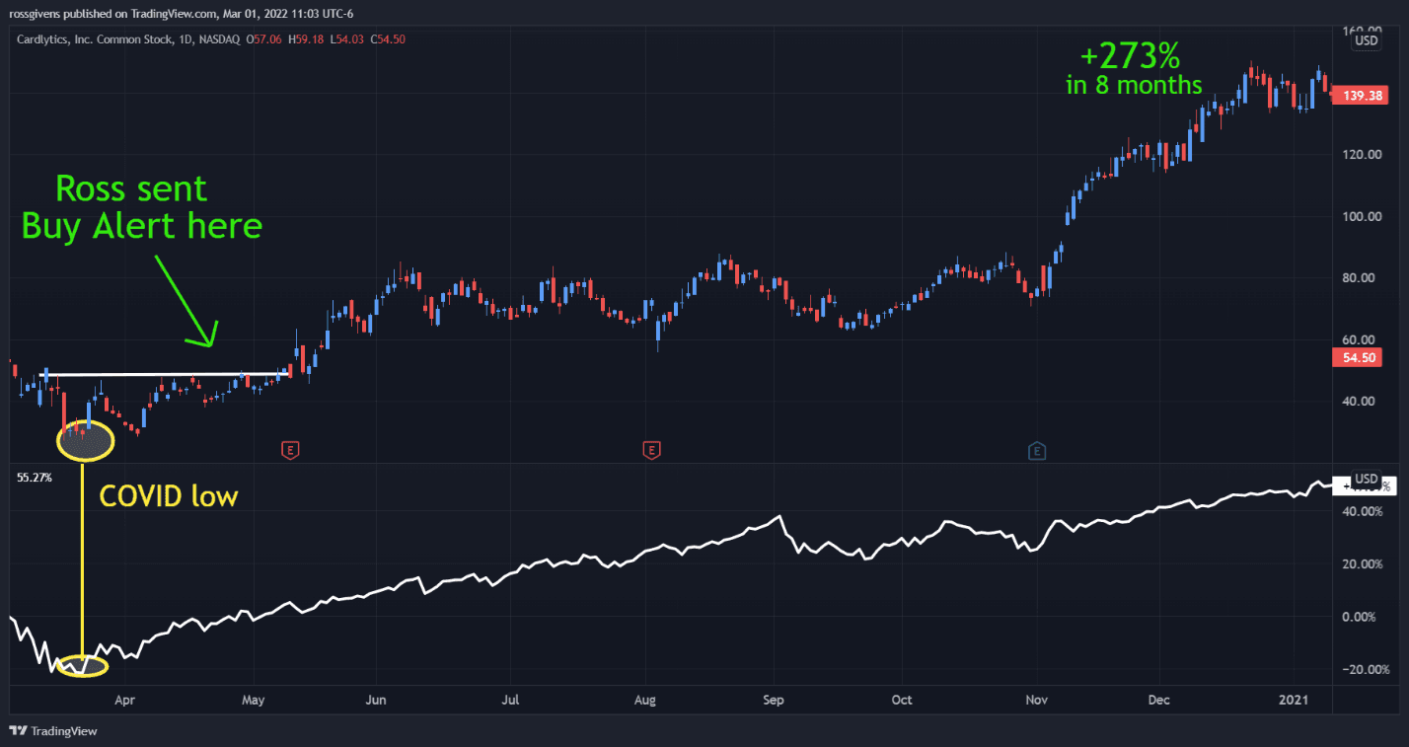Click the USD badge on the lower pane scale
This screenshot has width=1409, height=747.
(x=1365, y=479)
